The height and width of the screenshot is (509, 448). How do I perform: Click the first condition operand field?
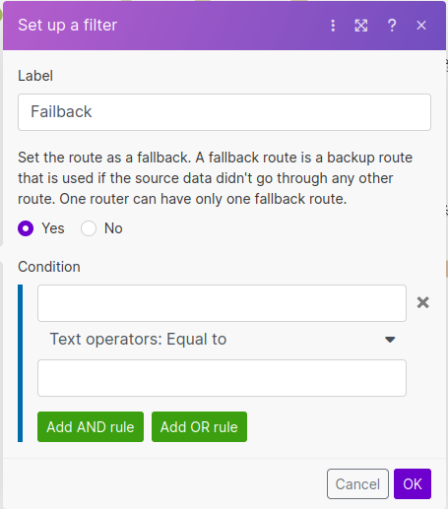tap(222, 303)
